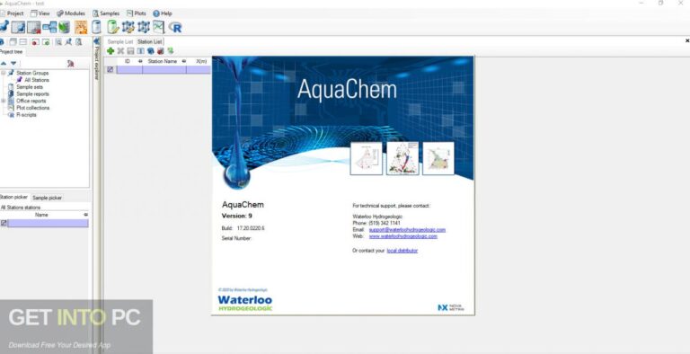
Task: Click the grid with red marker toolbar icon
Action: (x=34, y=27)
